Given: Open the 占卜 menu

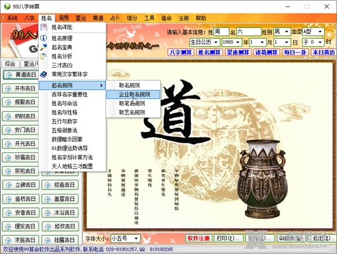Looking at the screenshot, I should [x=115, y=19].
